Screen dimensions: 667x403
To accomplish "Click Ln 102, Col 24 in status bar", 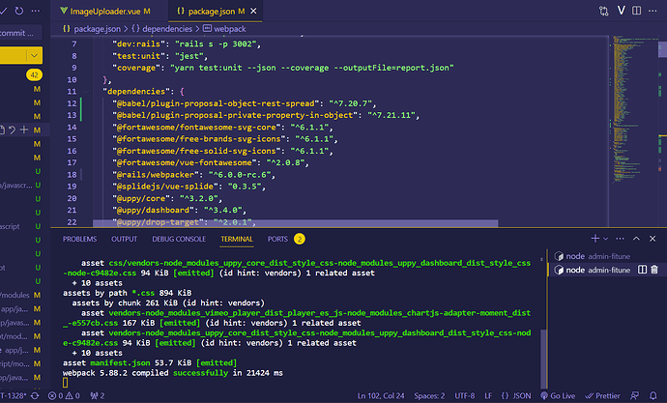I will 381,396.
